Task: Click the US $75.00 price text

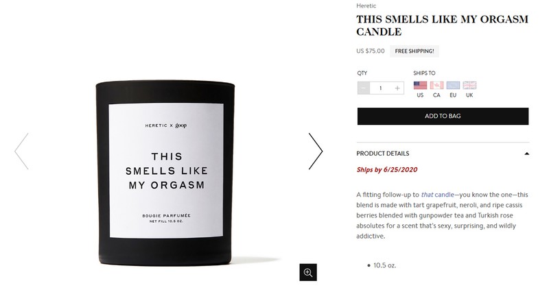Action: coord(371,51)
